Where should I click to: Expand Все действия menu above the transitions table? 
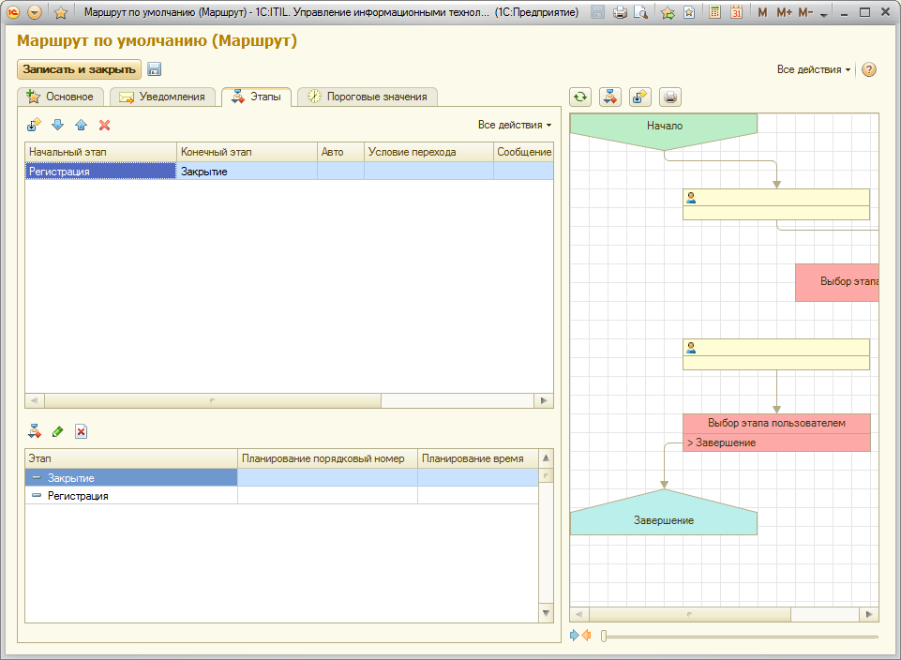(515, 125)
